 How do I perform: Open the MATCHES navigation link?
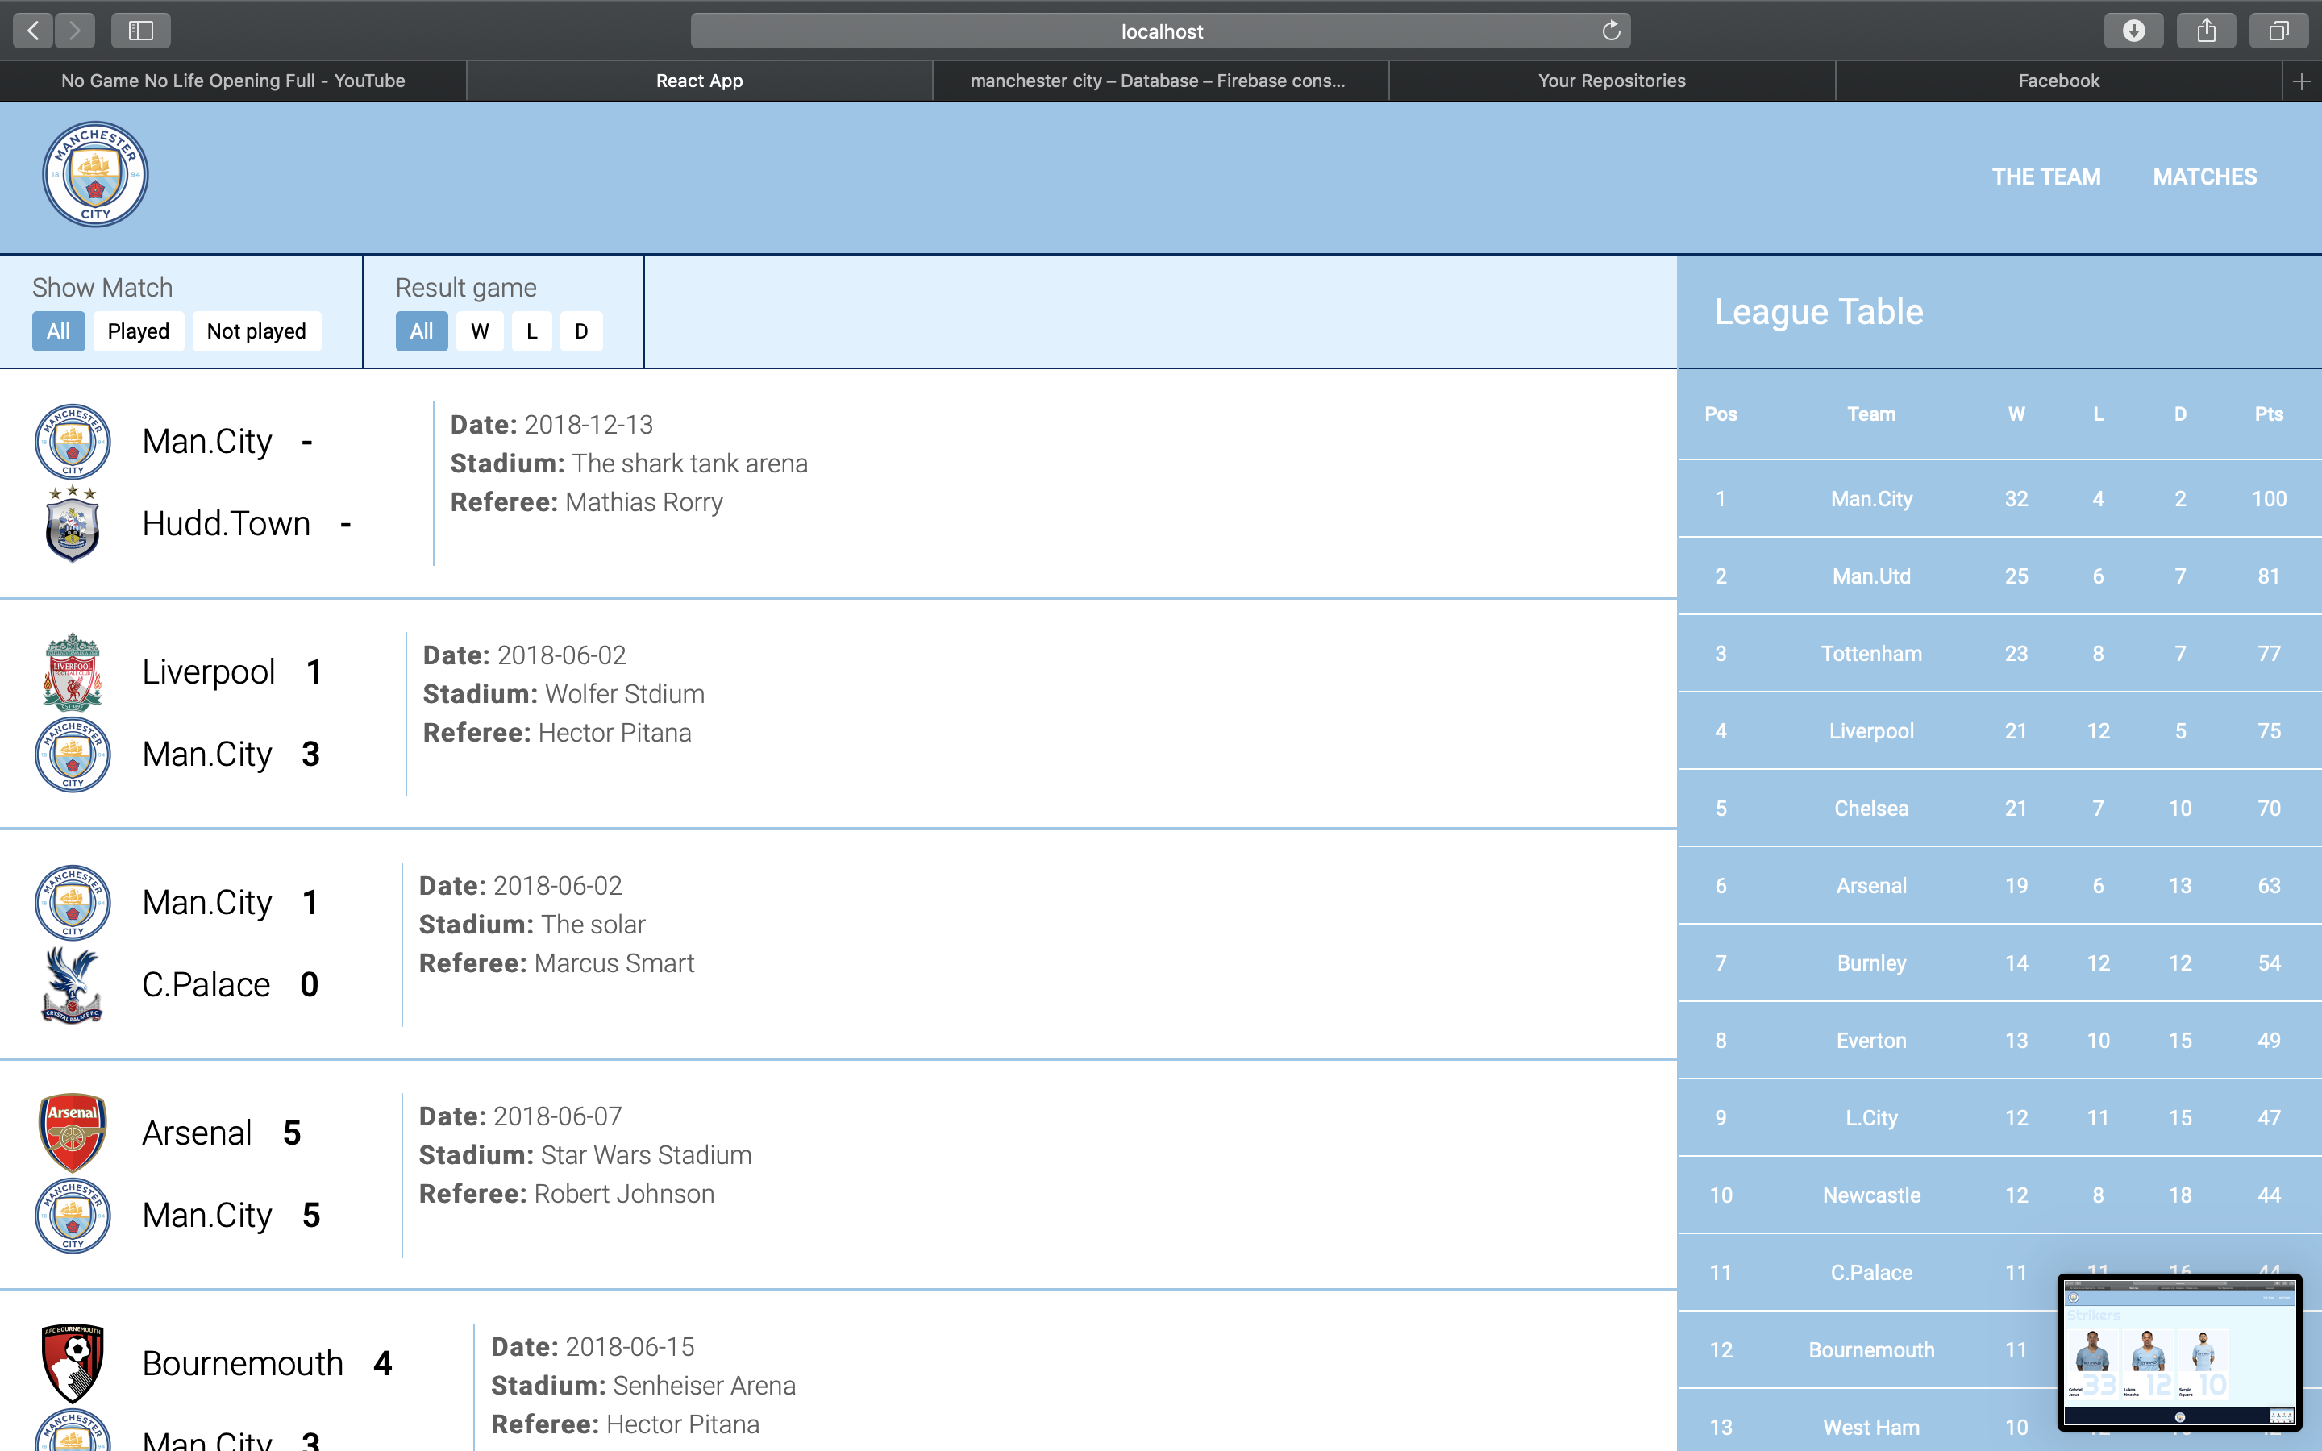[2204, 177]
